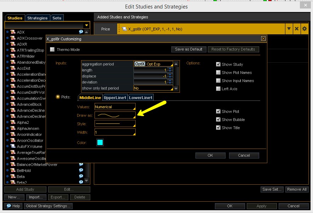Viewport: 313px width, 213px height.
Task: Open help bubble for ADX study
Action: coord(81,32)
